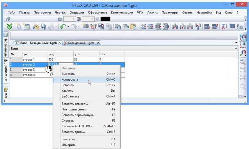Click the save diskette icon
Screen dimensions: 249x149
43,27
